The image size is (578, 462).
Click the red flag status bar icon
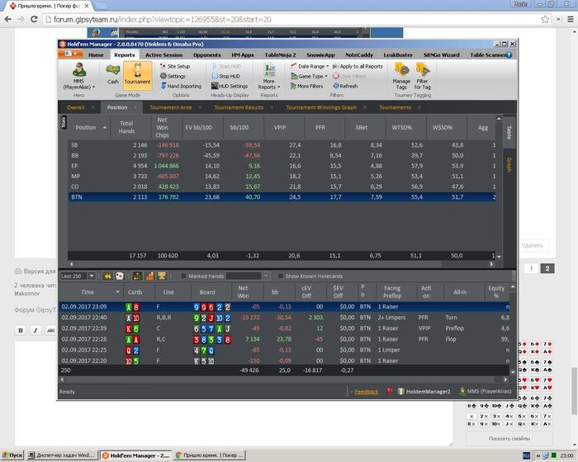[x=390, y=391]
